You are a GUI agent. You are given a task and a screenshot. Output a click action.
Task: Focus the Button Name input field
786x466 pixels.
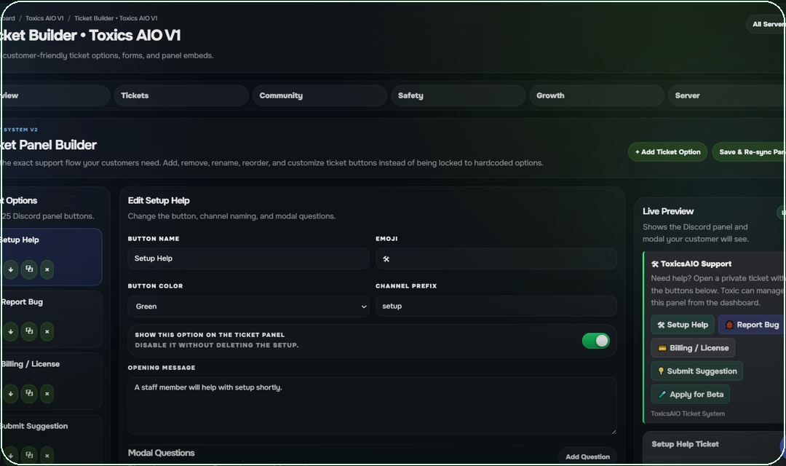249,258
